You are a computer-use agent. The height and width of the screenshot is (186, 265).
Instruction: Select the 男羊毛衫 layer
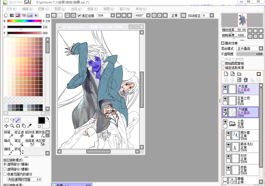click(242, 147)
